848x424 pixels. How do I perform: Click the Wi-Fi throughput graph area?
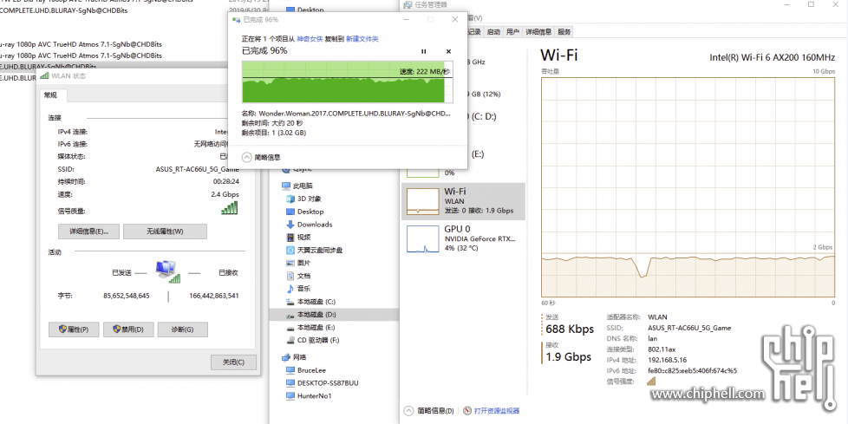[688, 187]
